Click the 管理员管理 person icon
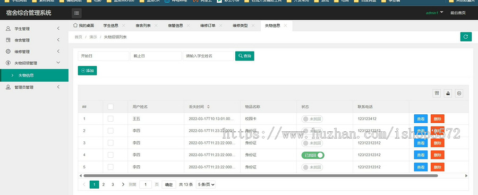This screenshot has width=478, height=195. 8,87
